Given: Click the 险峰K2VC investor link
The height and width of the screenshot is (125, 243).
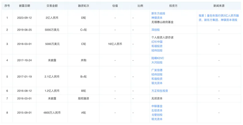Looking at the screenshot, I should (x=157, y=58).
